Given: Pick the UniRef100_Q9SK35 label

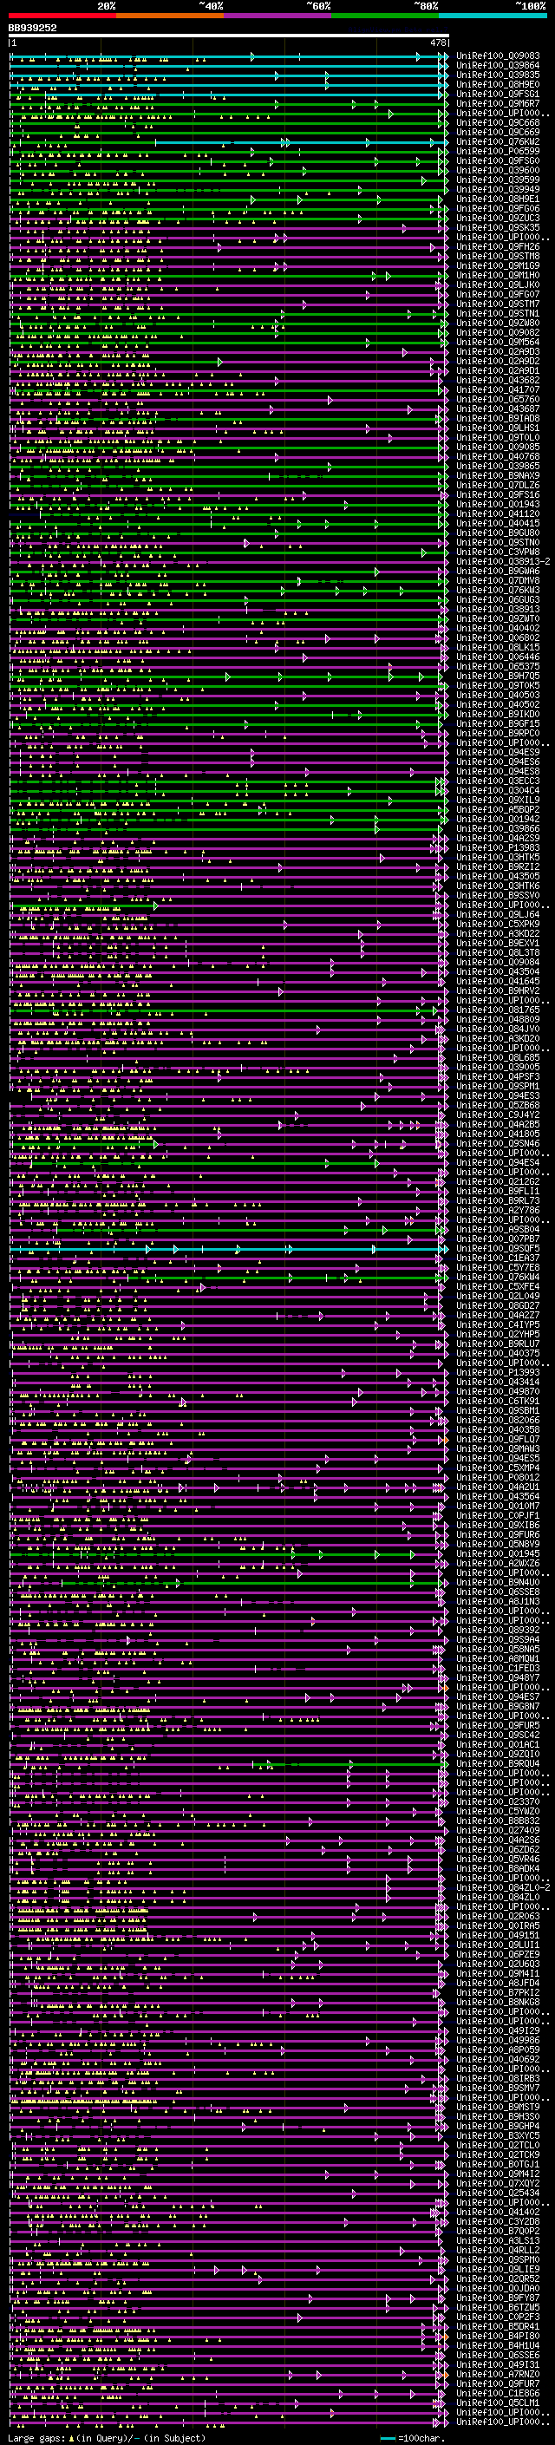Looking at the screenshot, I should click(498, 228).
